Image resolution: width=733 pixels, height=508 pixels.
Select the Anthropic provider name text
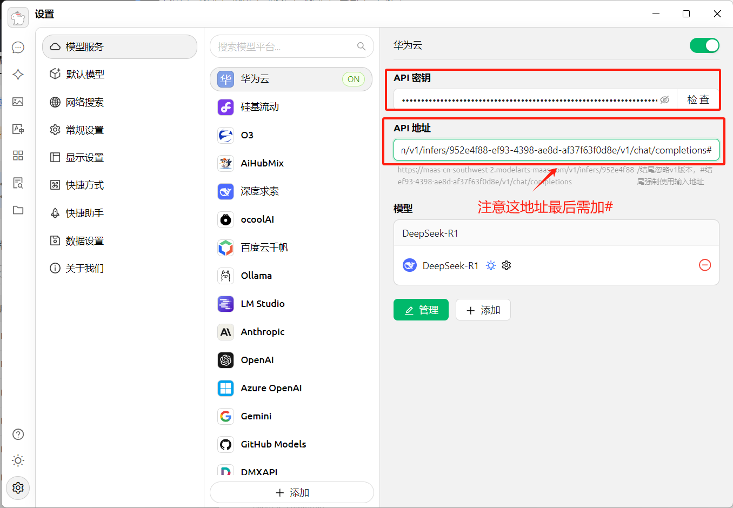(x=263, y=332)
